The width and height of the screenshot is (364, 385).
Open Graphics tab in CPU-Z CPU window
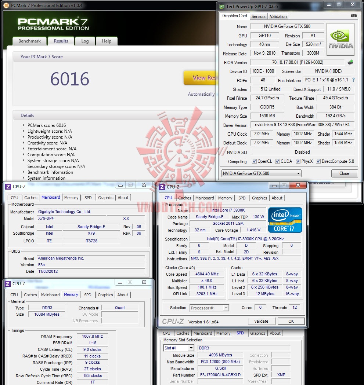pos(259,198)
